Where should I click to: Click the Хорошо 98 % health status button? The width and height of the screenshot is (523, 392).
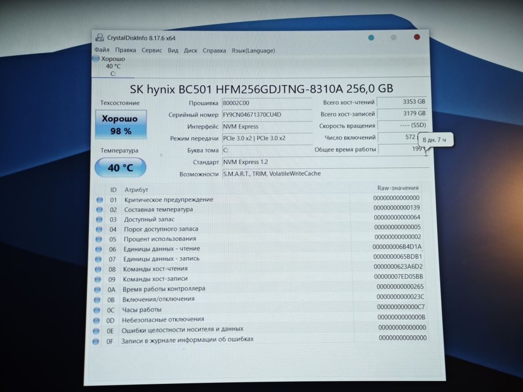[x=121, y=125]
